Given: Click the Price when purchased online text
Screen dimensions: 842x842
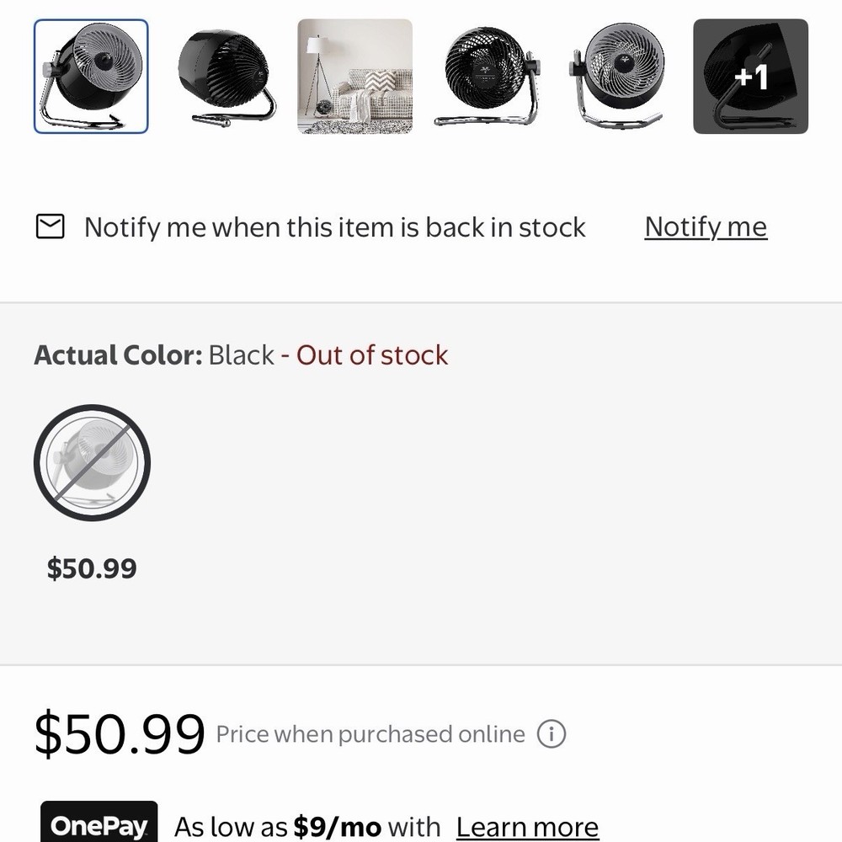Looking at the screenshot, I should (x=369, y=733).
